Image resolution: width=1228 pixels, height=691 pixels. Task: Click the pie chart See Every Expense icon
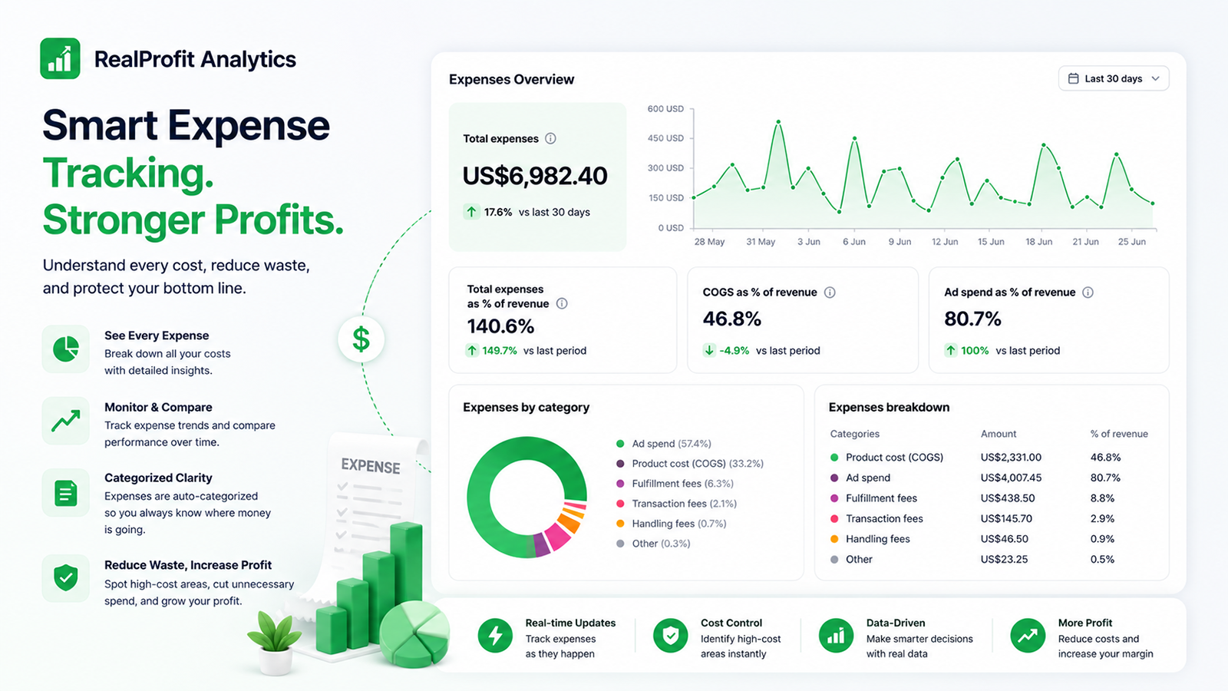pos(66,349)
